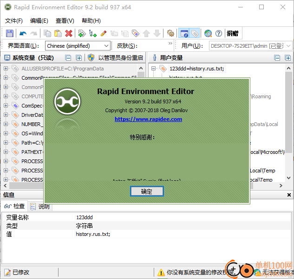Click the 值 cell history.rus.txt;

[x=93, y=234]
